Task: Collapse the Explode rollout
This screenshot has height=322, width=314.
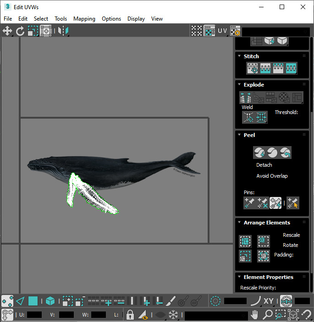Action: 239,84
